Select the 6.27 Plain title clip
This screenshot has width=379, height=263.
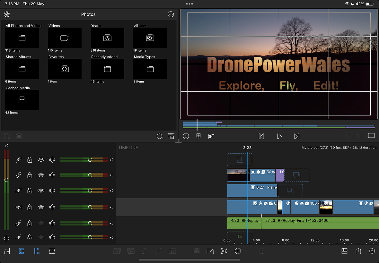click(252, 191)
